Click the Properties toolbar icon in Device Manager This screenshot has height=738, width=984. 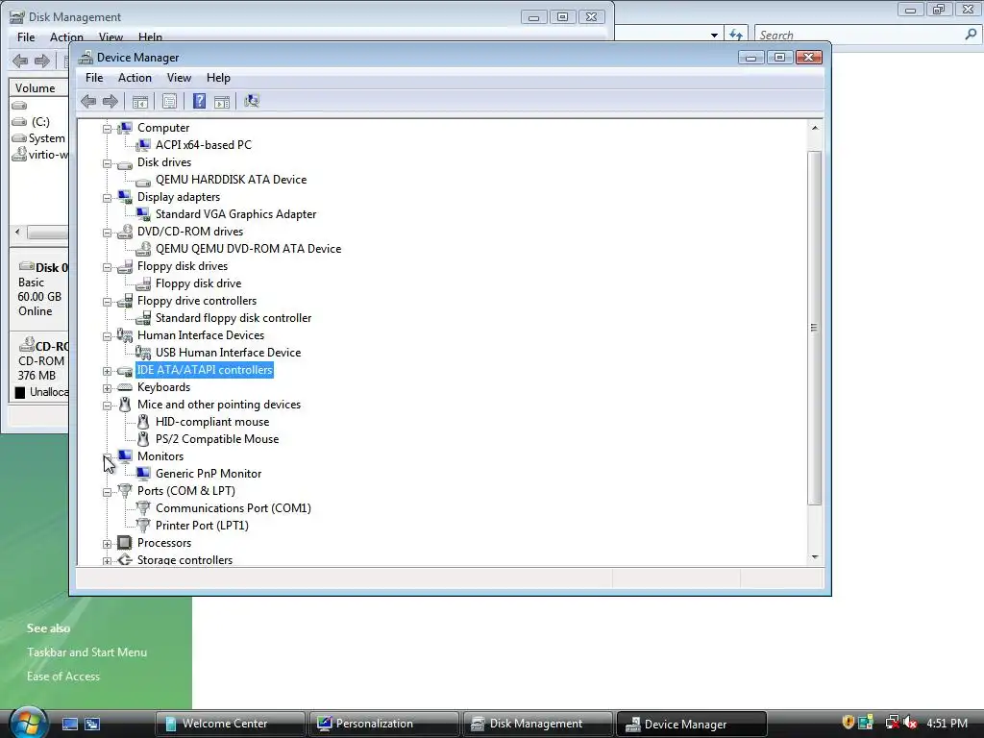click(169, 101)
